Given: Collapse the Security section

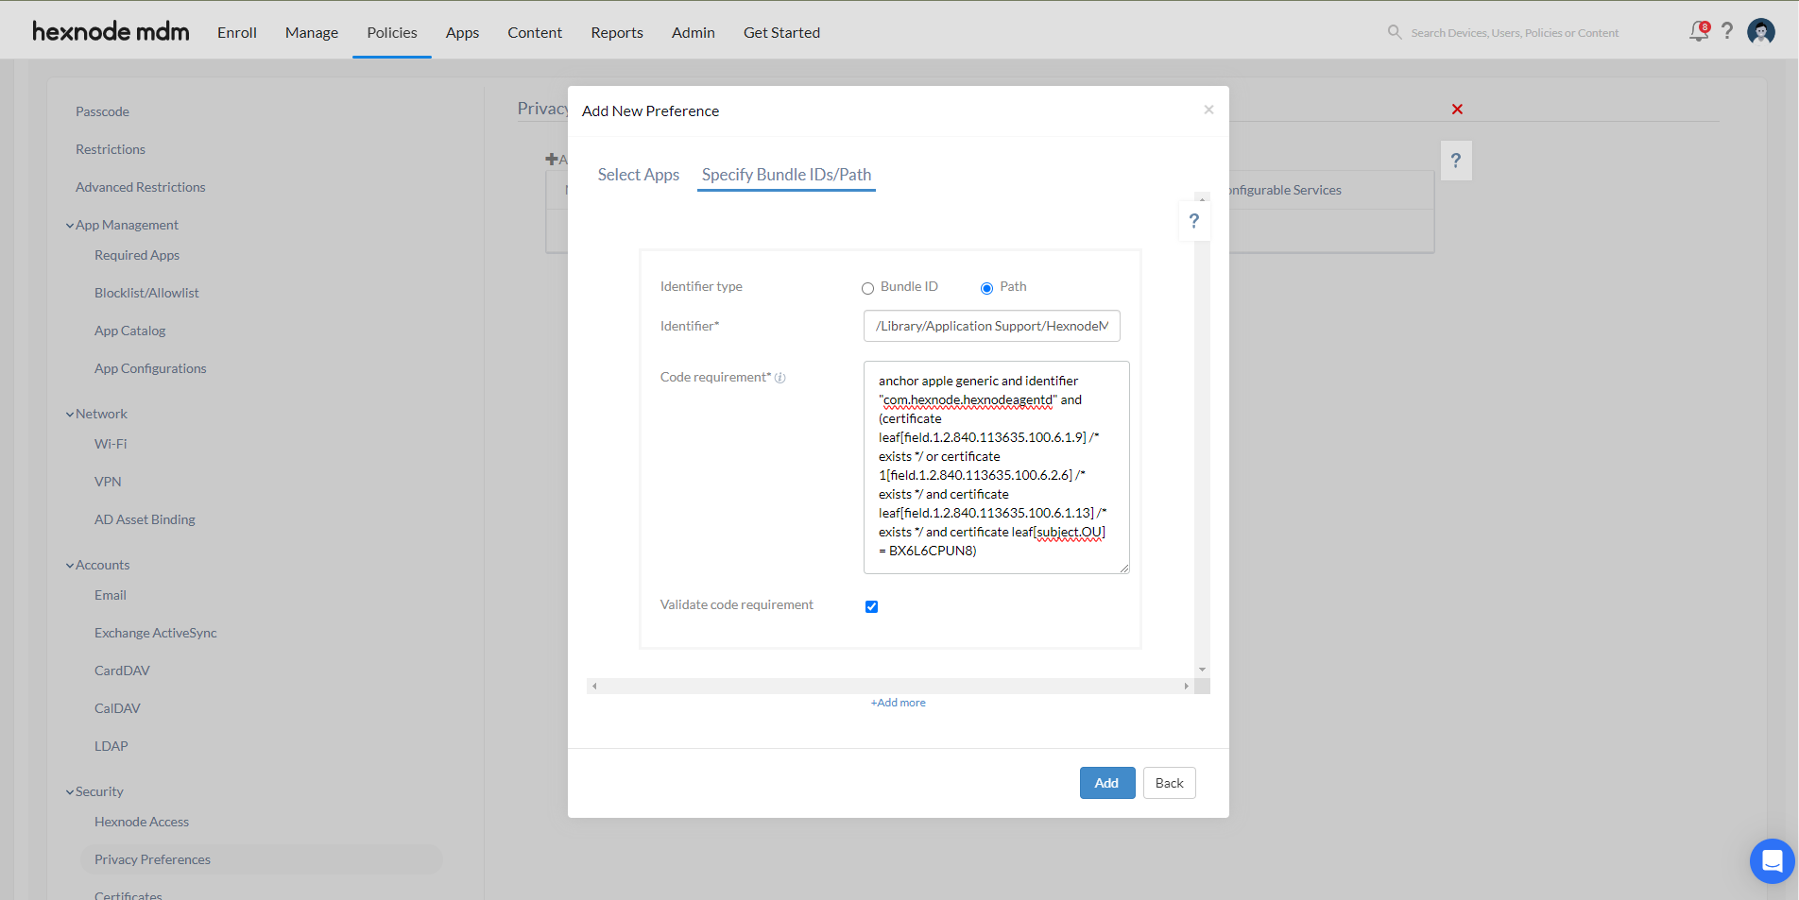Looking at the screenshot, I should tap(70, 792).
